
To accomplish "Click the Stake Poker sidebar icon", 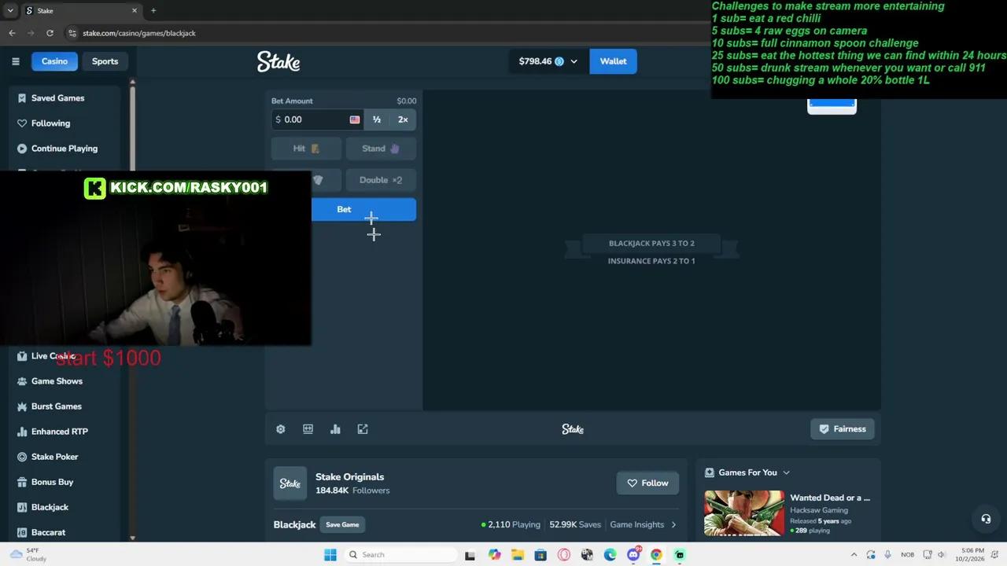I will pos(22,457).
